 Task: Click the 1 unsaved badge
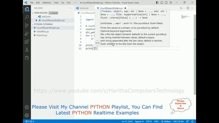pos(53,13)
